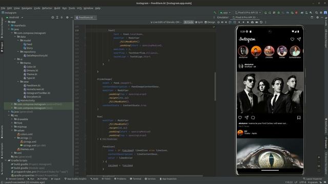Viewport: 328px width, 184px height.
Task: Take emulator screenshot with camera icon
Action: (x=252, y=22)
